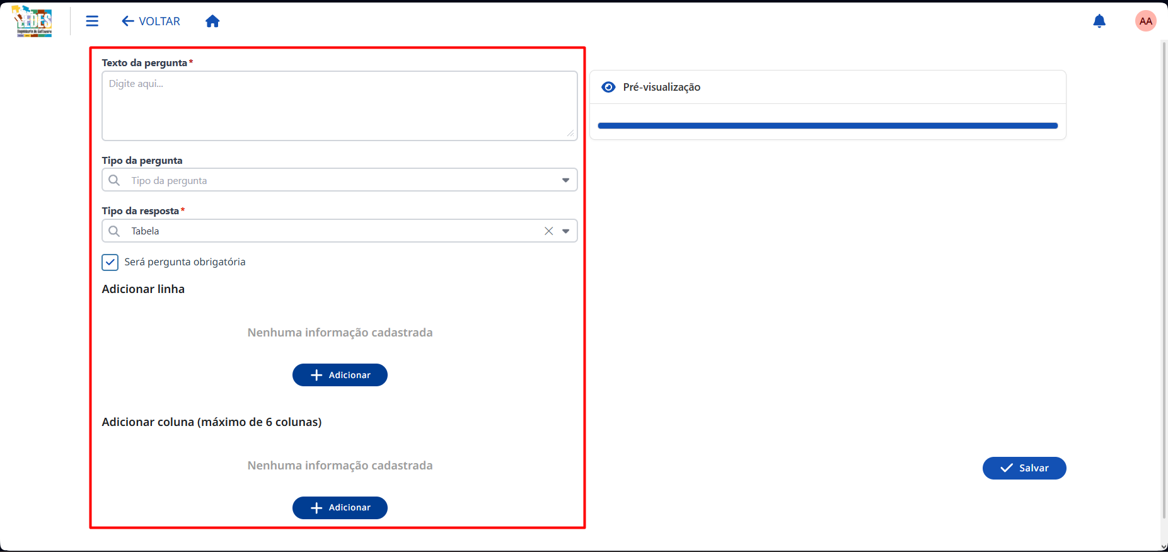Click the search icon in Tipo da pergunta

[114, 180]
